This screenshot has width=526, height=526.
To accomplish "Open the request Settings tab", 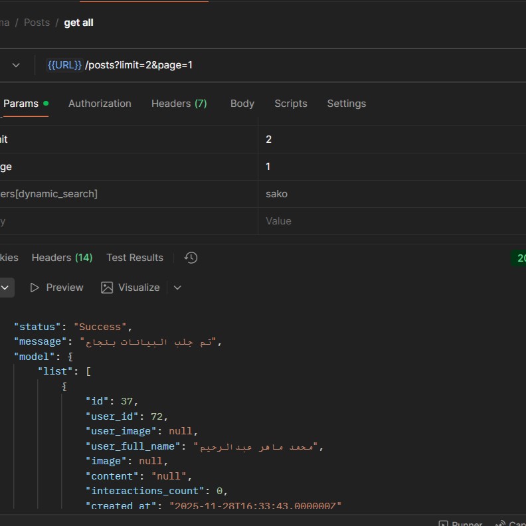I will [x=346, y=104].
